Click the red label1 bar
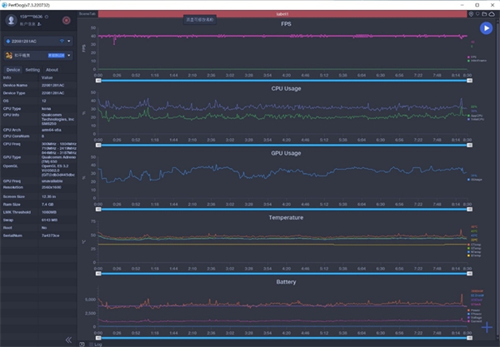Screen dimensions: 500x347 point(282,14)
